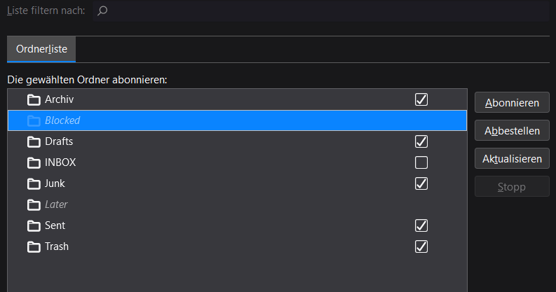Click the Sent folder icon
This screenshot has width=556, height=292.
pos(34,225)
